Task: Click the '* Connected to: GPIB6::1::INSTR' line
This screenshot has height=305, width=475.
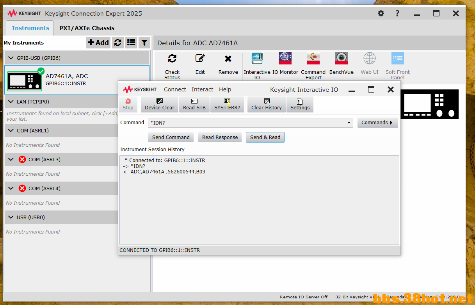Action: click(164, 160)
